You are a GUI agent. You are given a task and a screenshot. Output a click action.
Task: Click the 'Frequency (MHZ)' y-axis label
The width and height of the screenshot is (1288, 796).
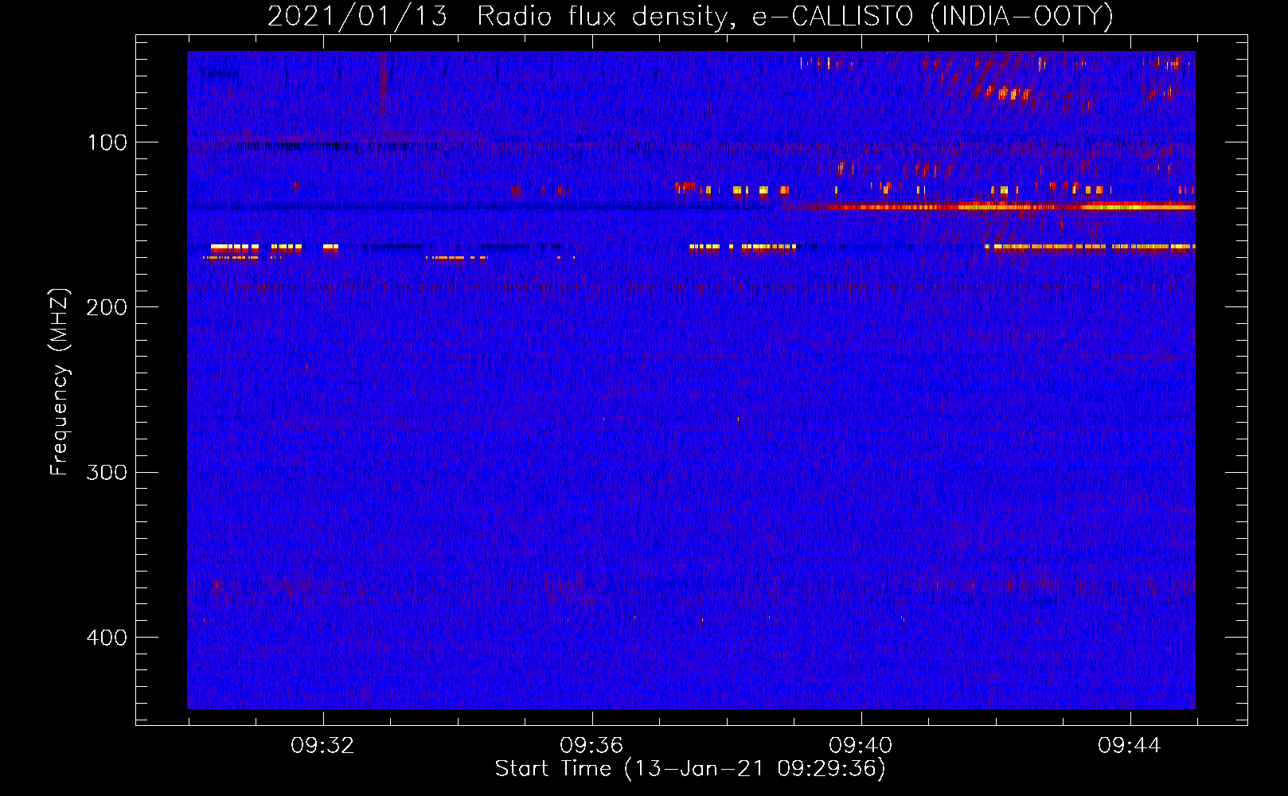click(x=60, y=381)
